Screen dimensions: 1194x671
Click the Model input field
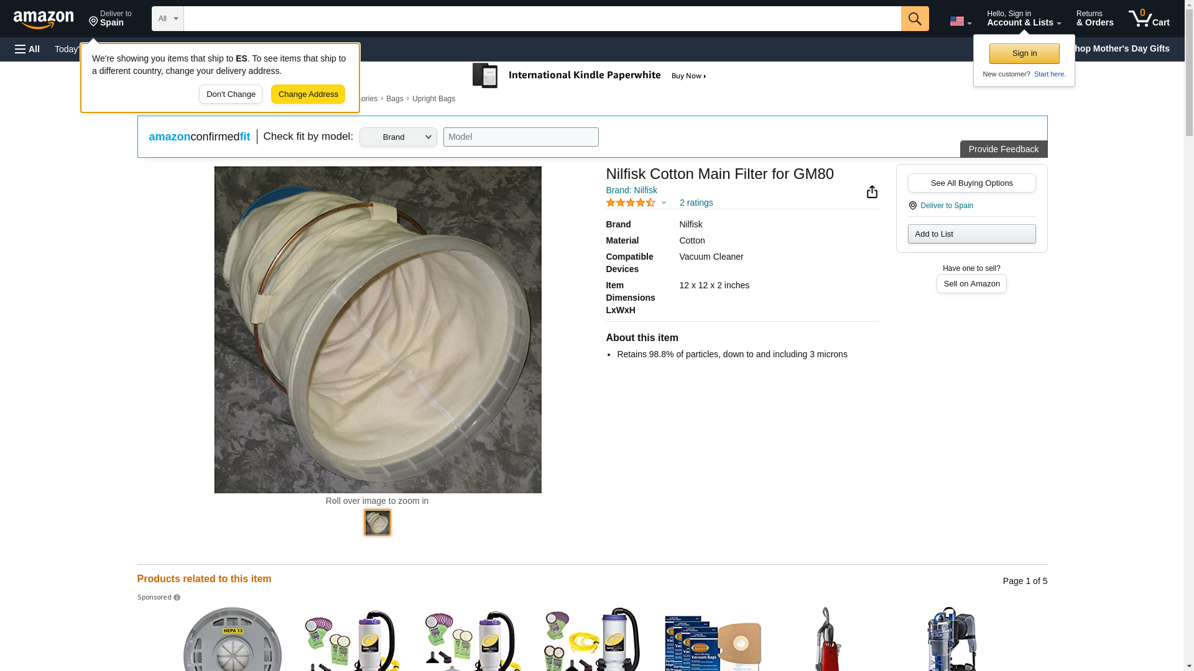tap(521, 137)
